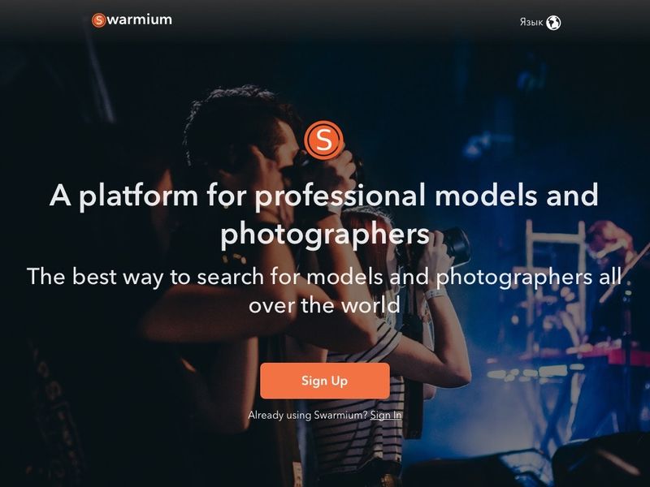Click the 'warmium' wordmark in the header

[140, 19]
